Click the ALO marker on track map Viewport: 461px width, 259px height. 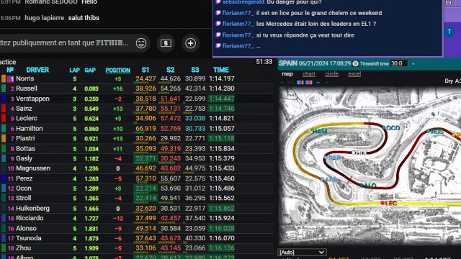coord(368,186)
